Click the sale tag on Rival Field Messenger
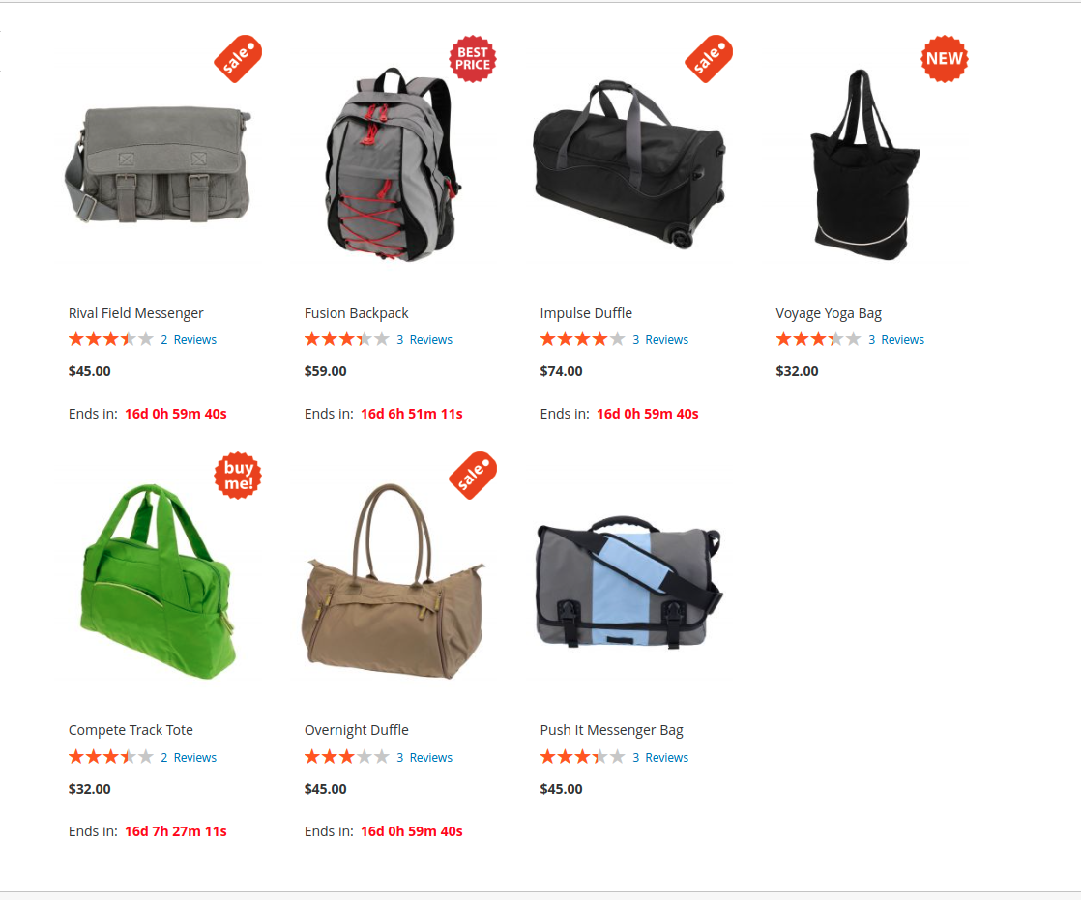Screen dimensions: 1081x900 [238, 59]
